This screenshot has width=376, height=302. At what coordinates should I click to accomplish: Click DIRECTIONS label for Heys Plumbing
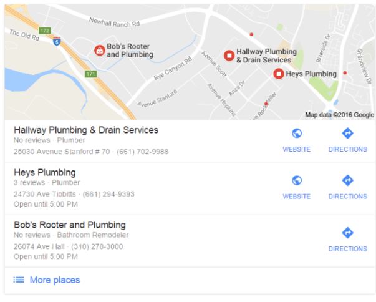coord(348,197)
